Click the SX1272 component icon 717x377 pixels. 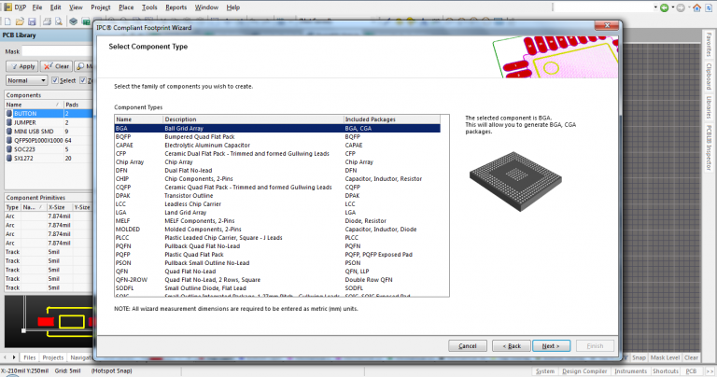click(x=9, y=158)
